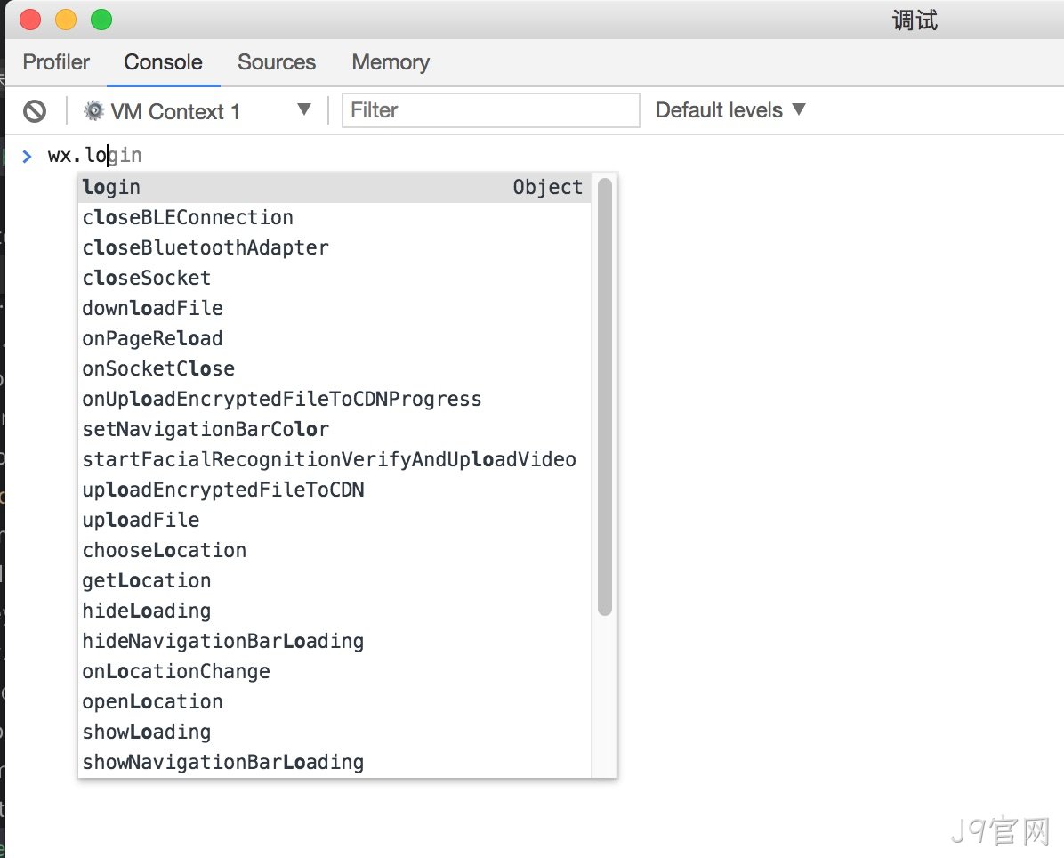Click the autocomplete list scrollbar thumb
This screenshot has height=858, width=1064.
(605, 397)
